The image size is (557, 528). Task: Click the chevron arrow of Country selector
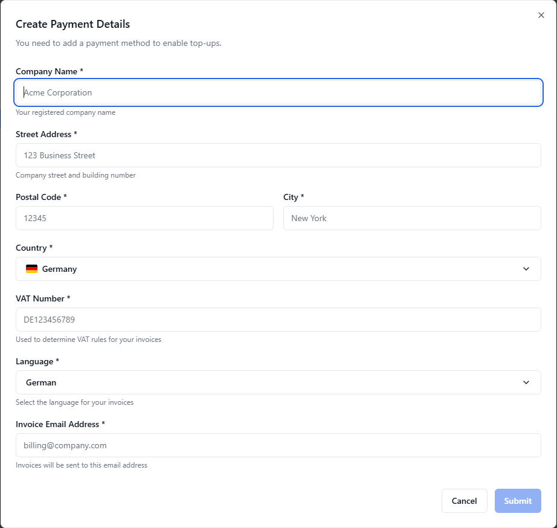(526, 269)
